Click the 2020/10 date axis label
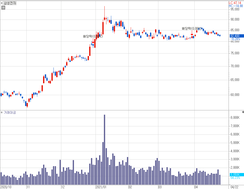 (x=6, y=187)
